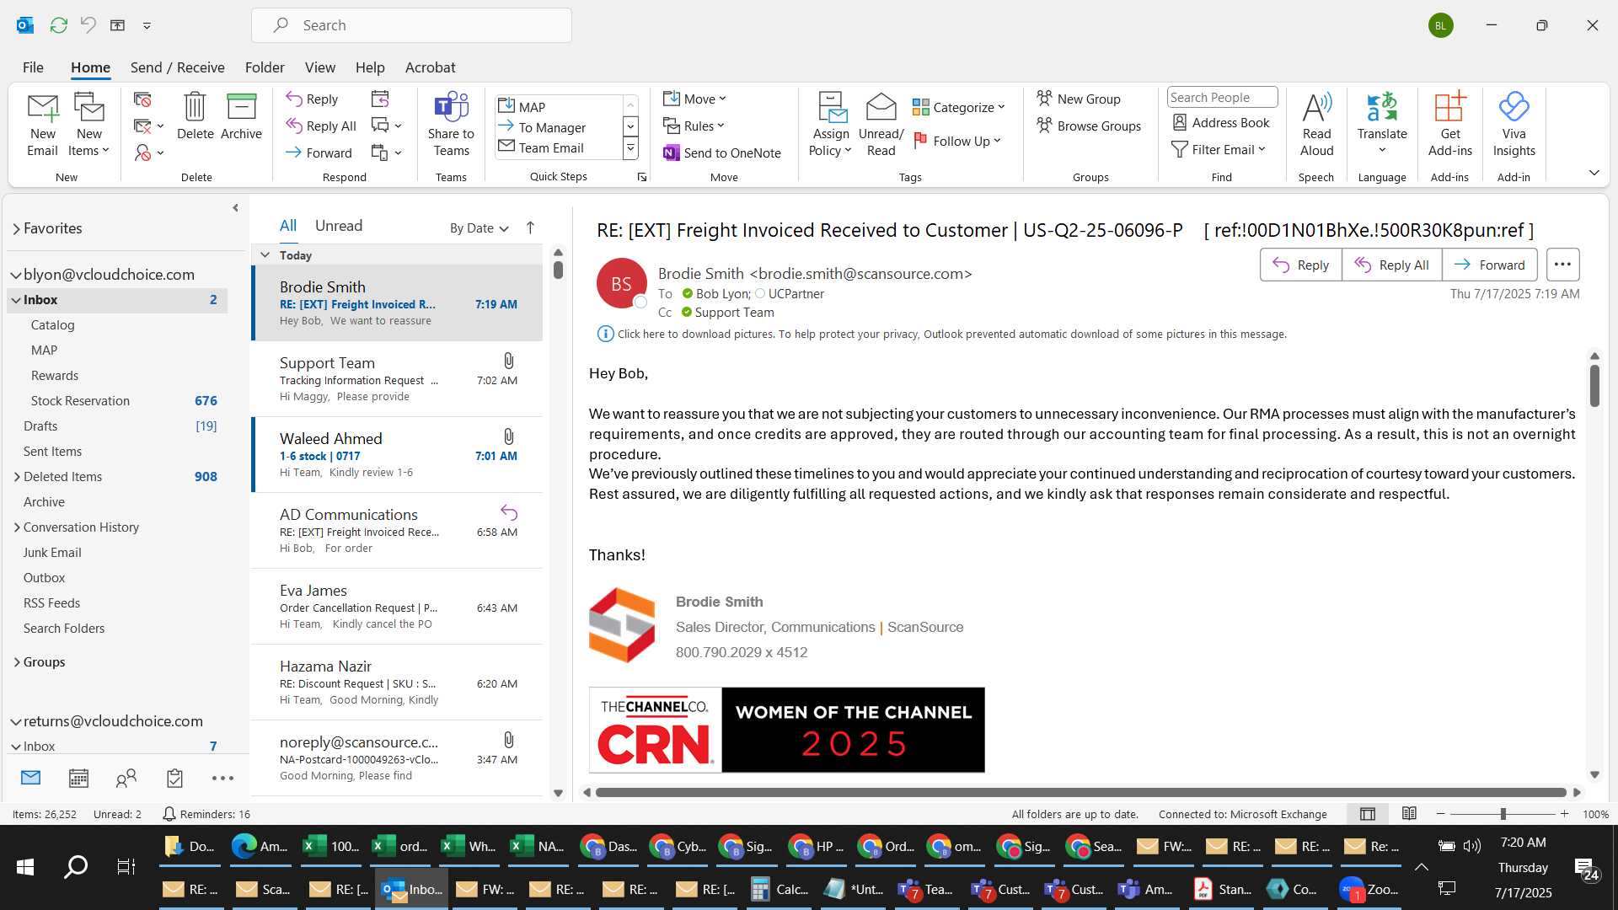Click the Undo icon in title bar
1618x910 pixels.
point(88,25)
